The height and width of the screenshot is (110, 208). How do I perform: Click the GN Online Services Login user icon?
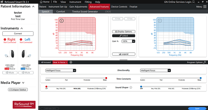tap(194, 2)
